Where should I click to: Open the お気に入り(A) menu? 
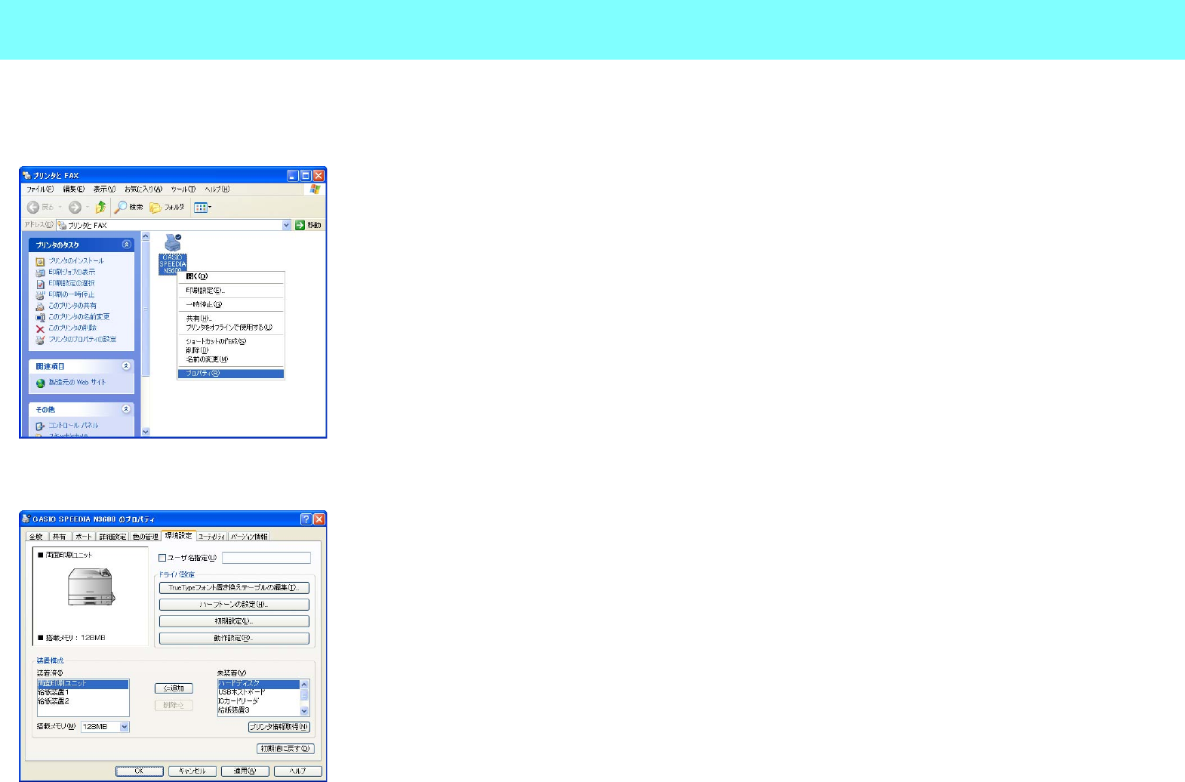coord(143,189)
